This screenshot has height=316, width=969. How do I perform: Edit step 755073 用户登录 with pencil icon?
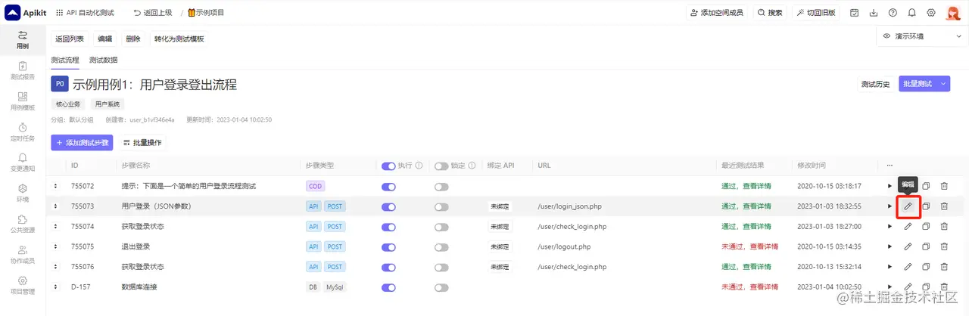pyautogui.click(x=908, y=206)
